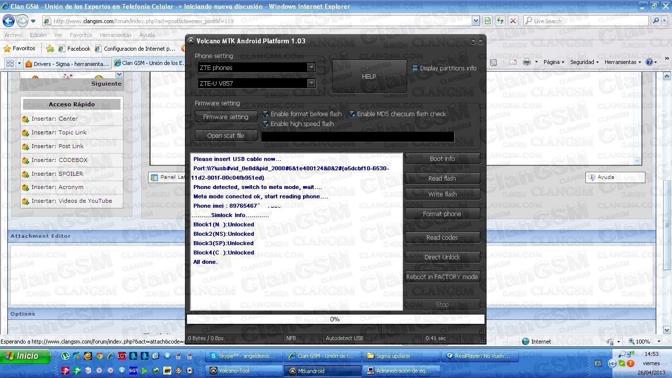Click the Read flash button
This screenshot has height=378, width=672.
[442, 178]
